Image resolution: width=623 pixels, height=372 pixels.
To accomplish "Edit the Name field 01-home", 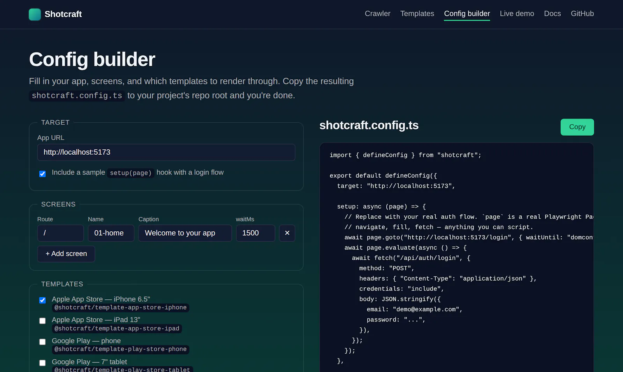I will (111, 233).
